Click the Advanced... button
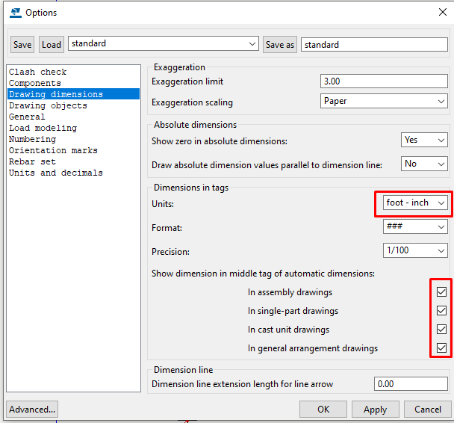Screen dimensions: 454x423 pyautogui.click(x=32, y=410)
